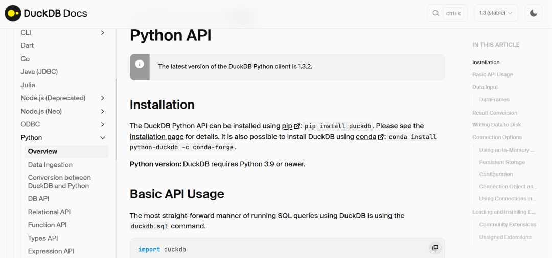Select the Python sidebar entry

pos(31,138)
